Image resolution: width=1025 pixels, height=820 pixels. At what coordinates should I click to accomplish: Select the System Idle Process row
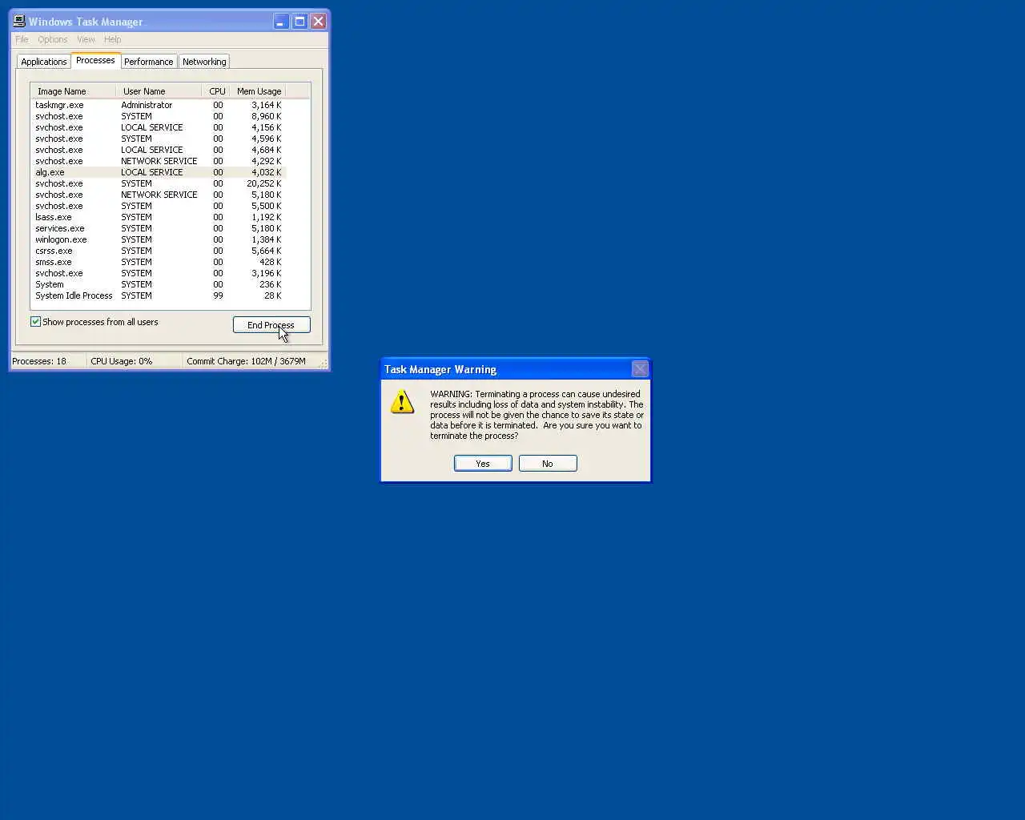coord(159,295)
